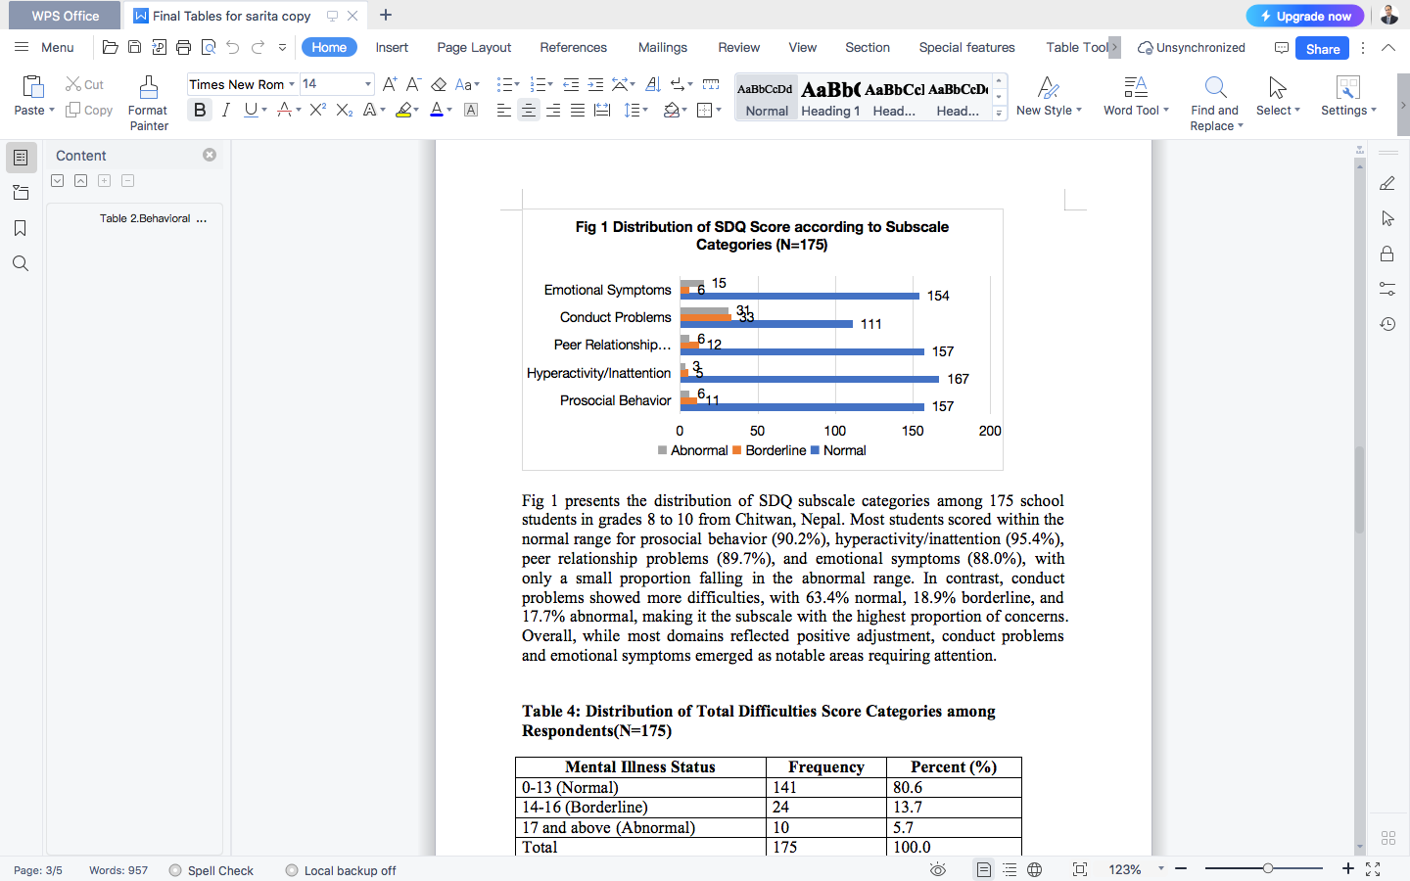Expand the font size dropdown
Screen dimensions: 1410x881
click(367, 84)
